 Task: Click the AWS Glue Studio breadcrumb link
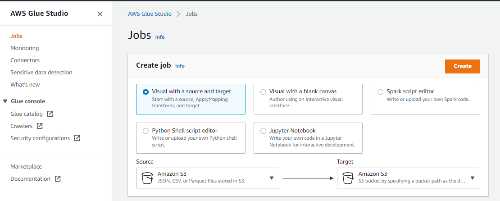click(x=150, y=14)
